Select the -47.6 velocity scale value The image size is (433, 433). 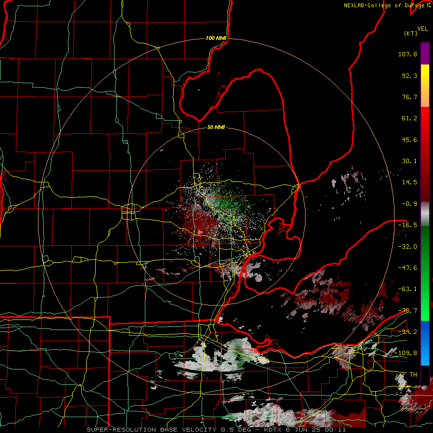(408, 268)
